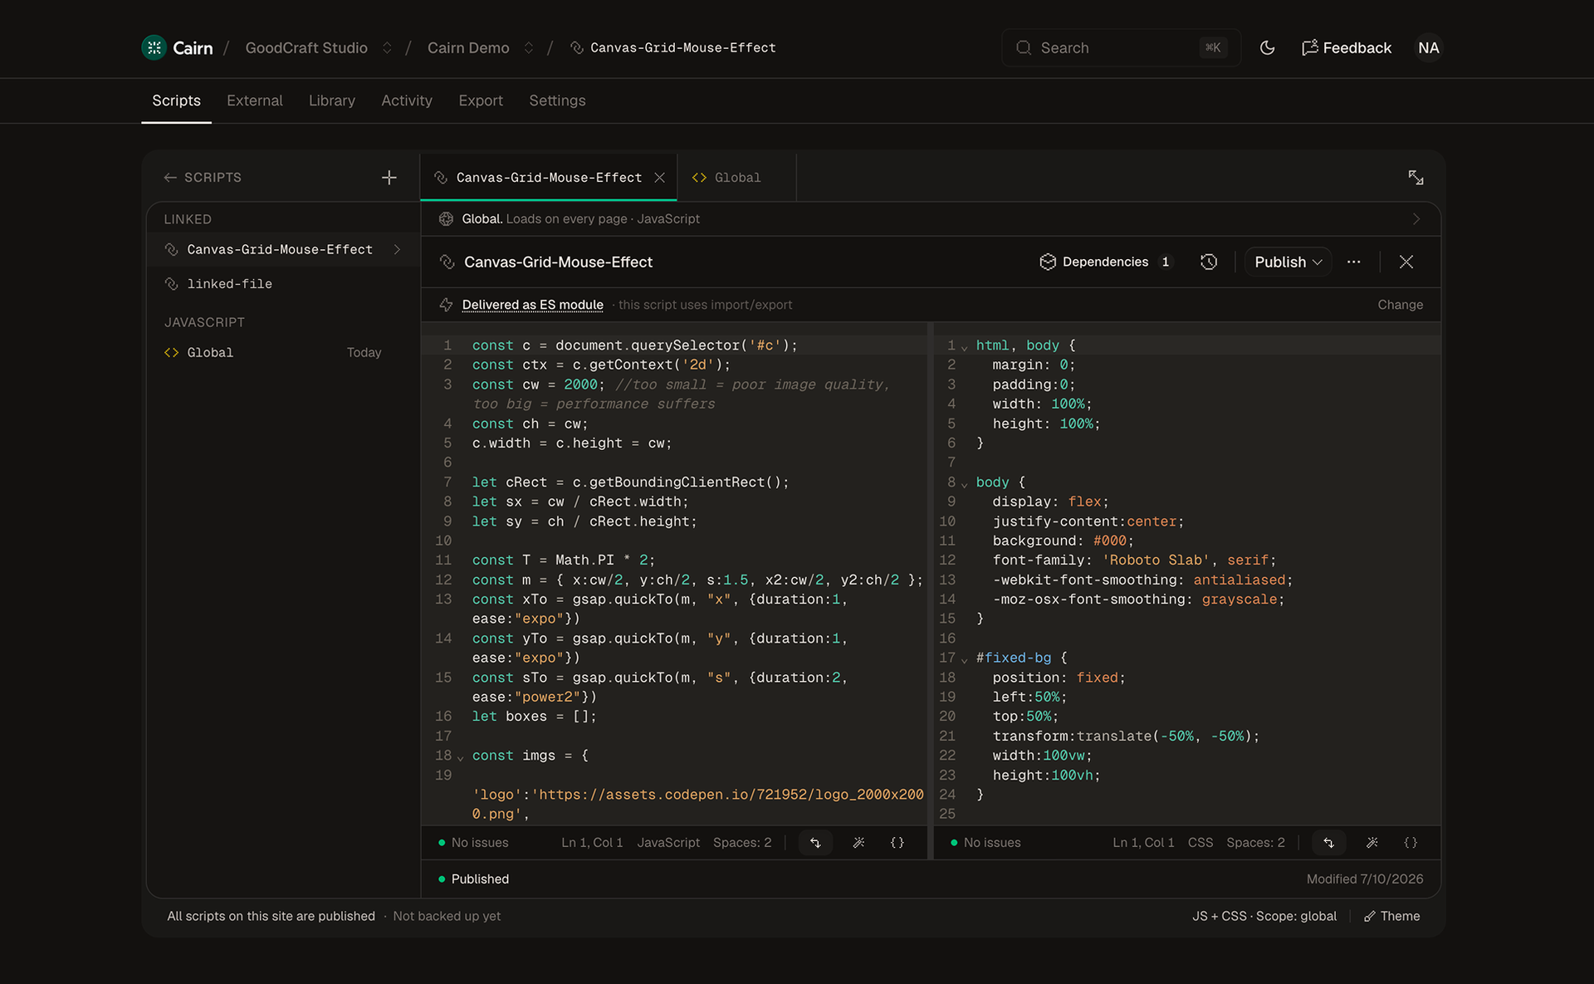Switch to the Scripts tab

tap(176, 100)
